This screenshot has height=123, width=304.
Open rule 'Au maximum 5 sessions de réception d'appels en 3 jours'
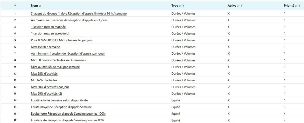pos(69,20)
